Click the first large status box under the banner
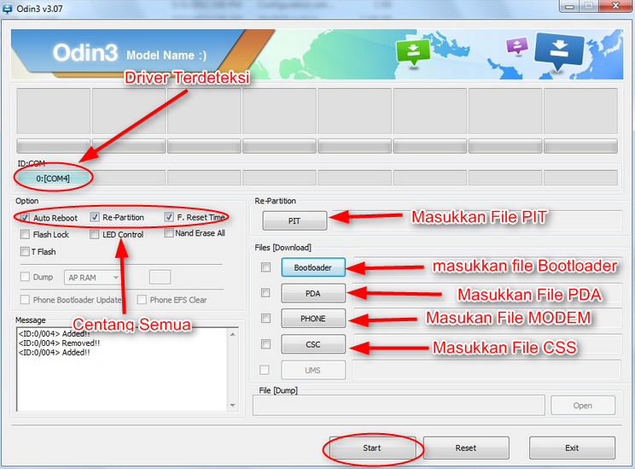The width and height of the screenshot is (635, 469). pyautogui.click(x=53, y=111)
